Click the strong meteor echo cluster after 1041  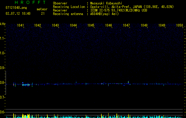(x=26, y=84)
